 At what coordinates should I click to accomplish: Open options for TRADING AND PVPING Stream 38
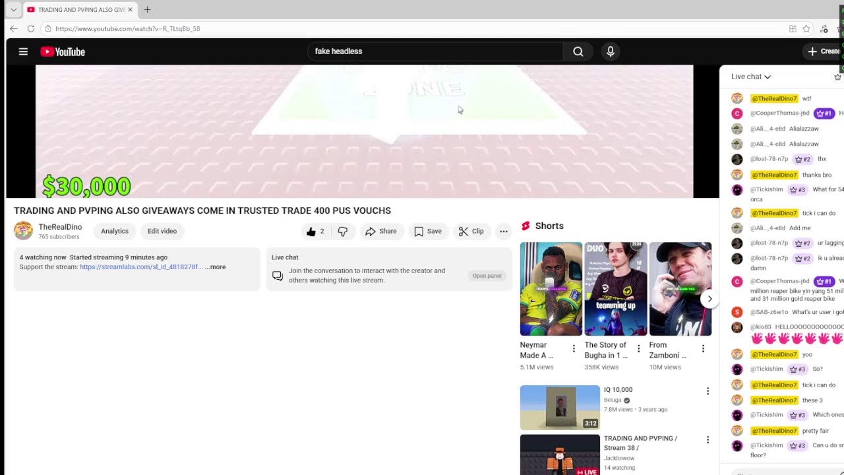pyautogui.click(x=708, y=440)
